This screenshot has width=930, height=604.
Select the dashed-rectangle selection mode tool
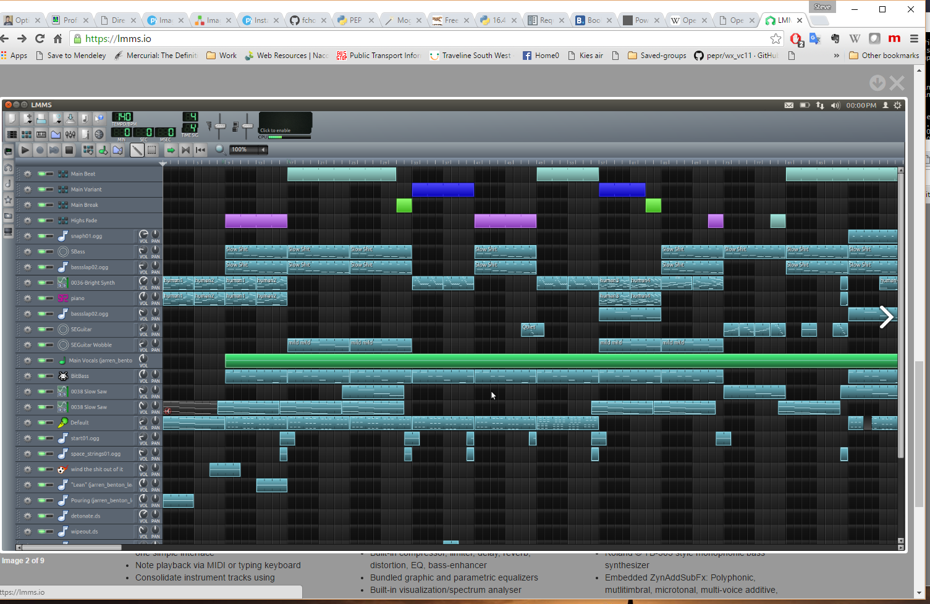coord(151,150)
